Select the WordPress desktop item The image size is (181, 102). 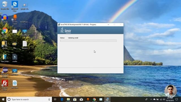coord(25,22)
